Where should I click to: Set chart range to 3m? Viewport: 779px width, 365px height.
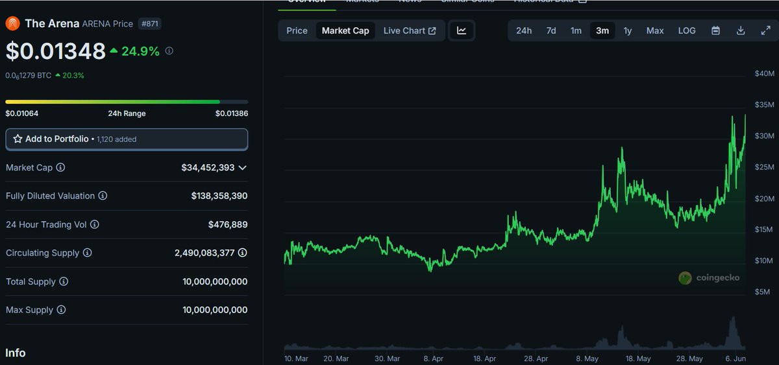(602, 30)
